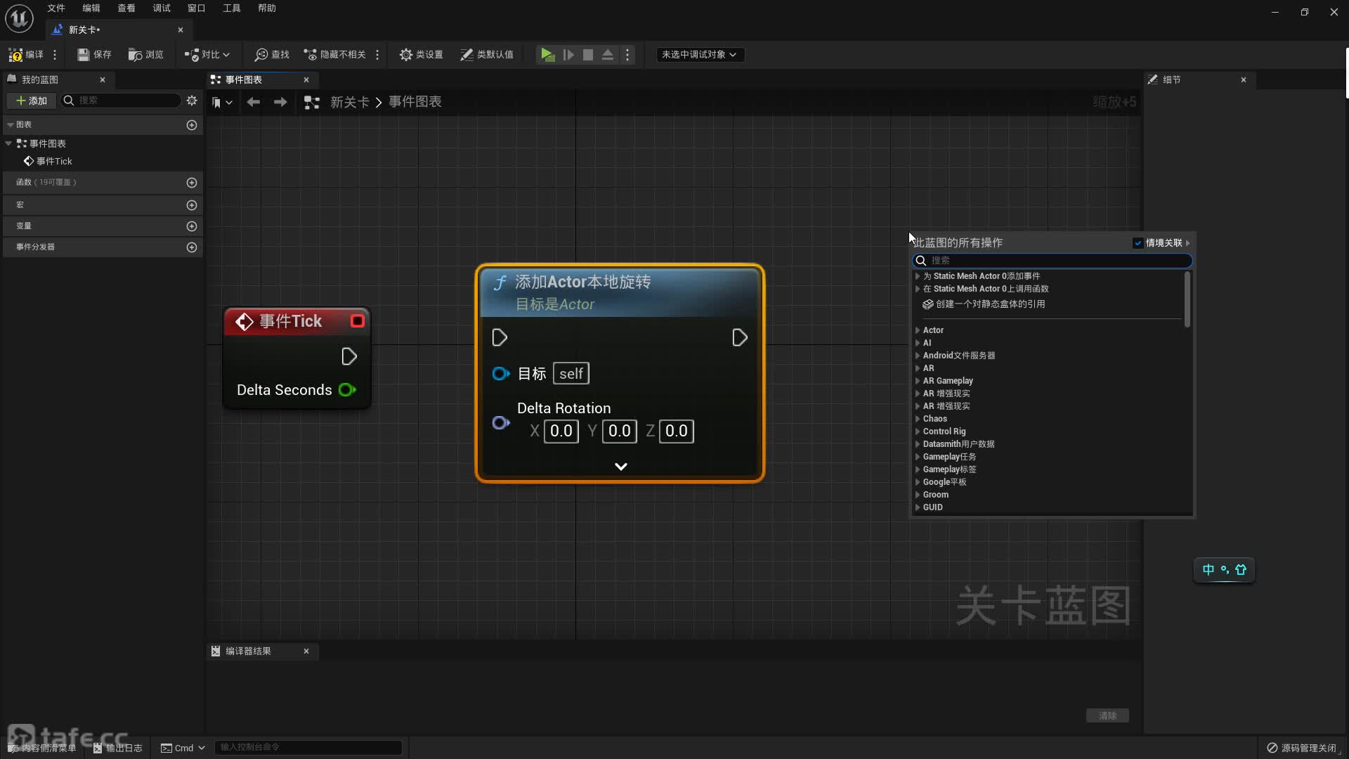Focus the My Blueprint search field
Image resolution: width=1349 pixels, height=759 pixels.
tap(121, 100)
